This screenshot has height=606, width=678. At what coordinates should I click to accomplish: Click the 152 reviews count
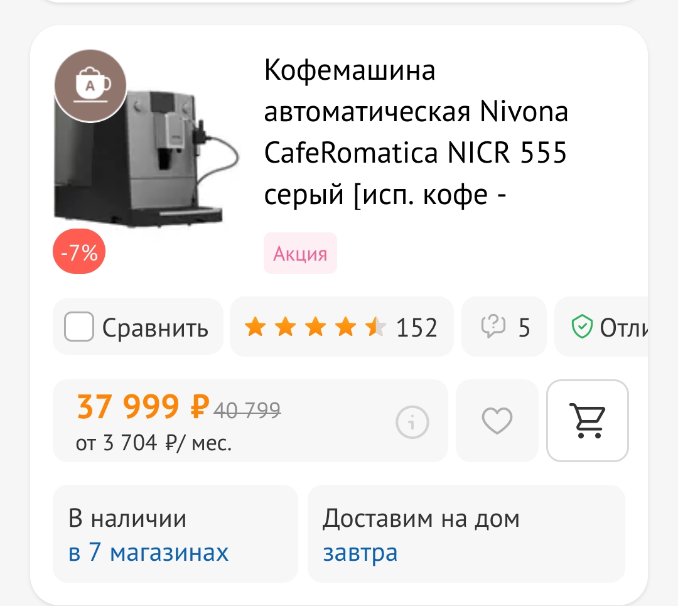(x=417, y=327)
